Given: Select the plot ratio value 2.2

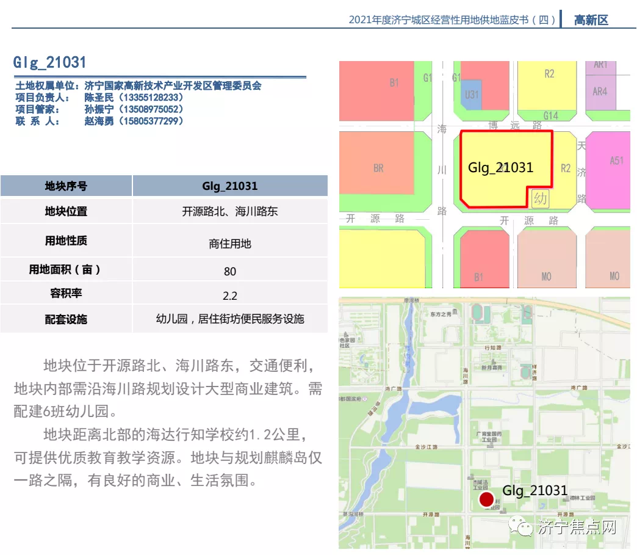Looking at the screenshot, I should click(230, 296).
